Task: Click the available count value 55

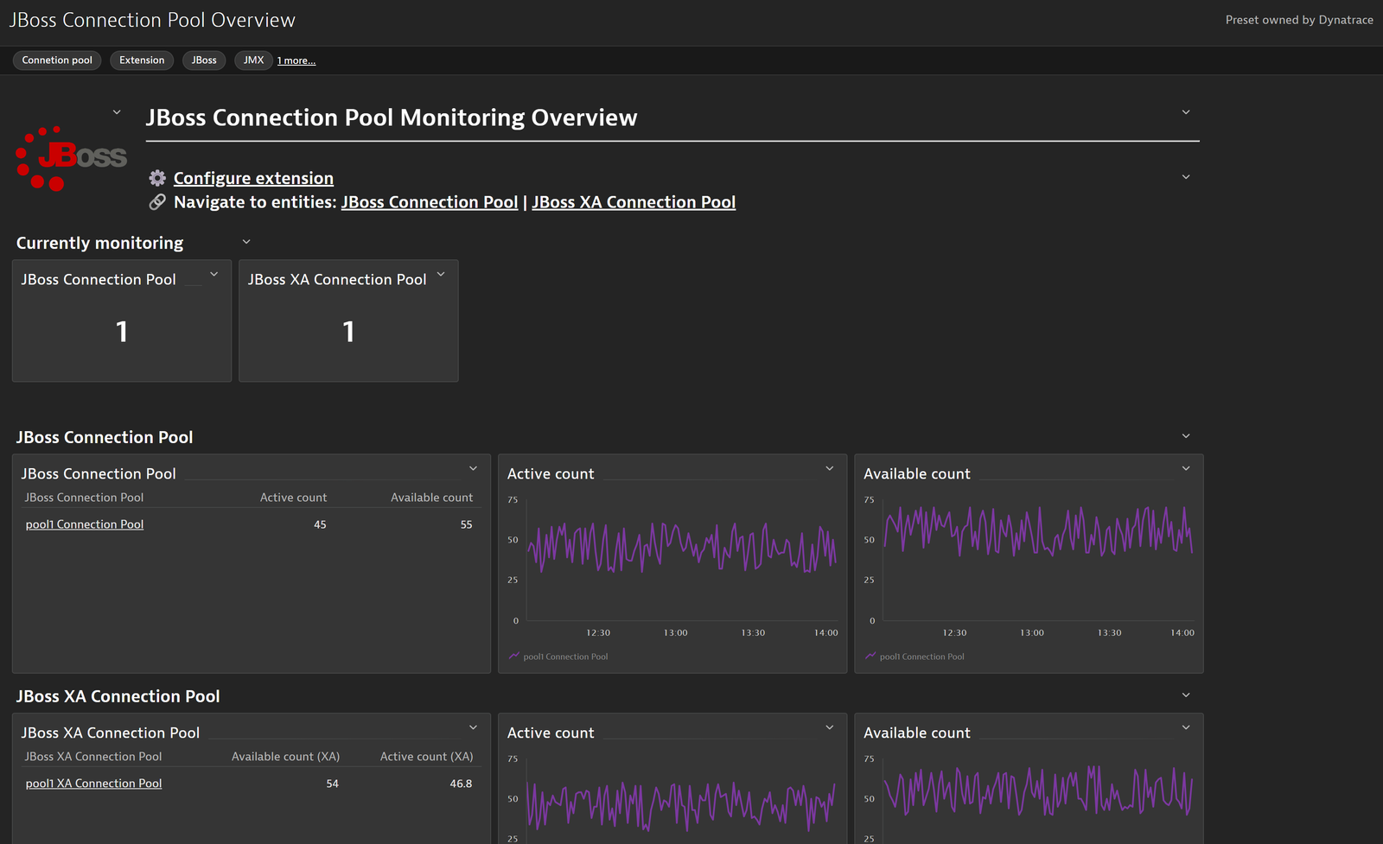Action: 466,524
